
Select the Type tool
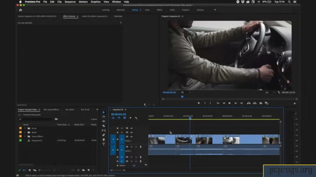[104, 144]
